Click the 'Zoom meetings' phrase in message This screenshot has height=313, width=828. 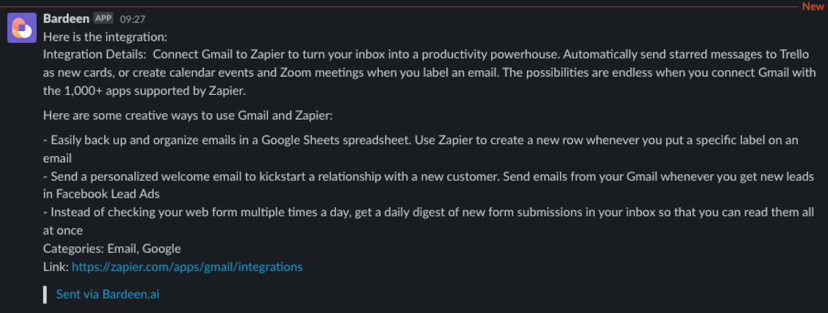point(322,73)
